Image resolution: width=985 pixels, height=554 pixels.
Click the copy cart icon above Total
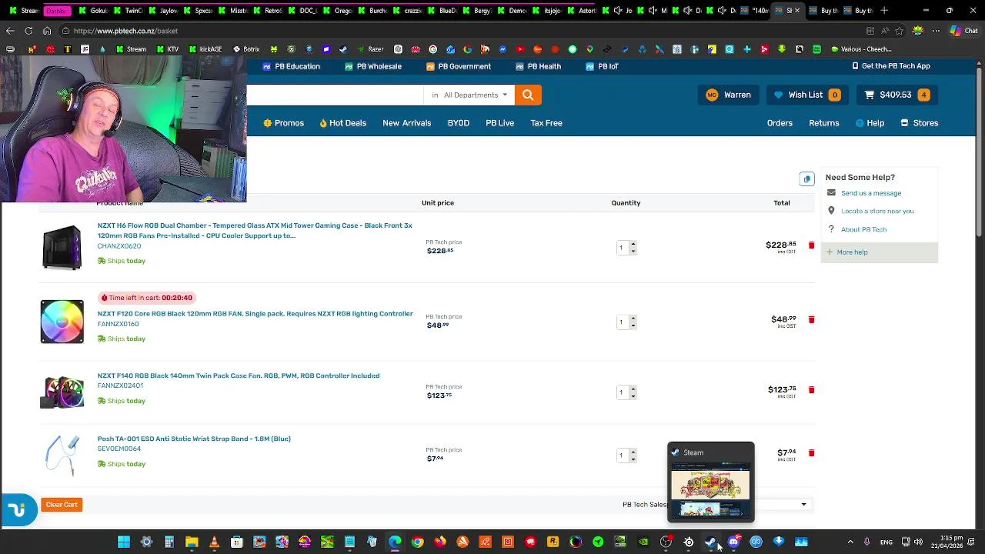point(806,179)
